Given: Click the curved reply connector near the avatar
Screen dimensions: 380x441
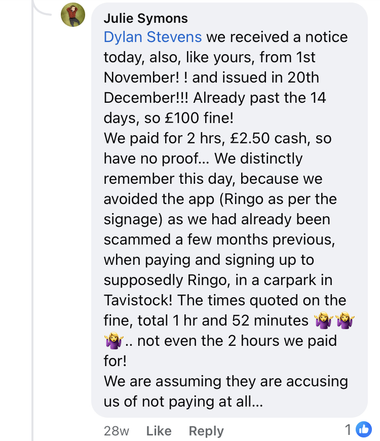Looking at the screenshot, I should click(x=42, y=7).
